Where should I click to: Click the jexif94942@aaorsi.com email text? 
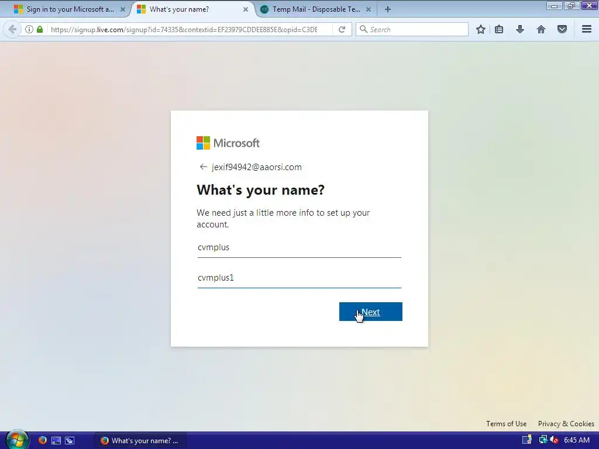(x=257, y=167)
